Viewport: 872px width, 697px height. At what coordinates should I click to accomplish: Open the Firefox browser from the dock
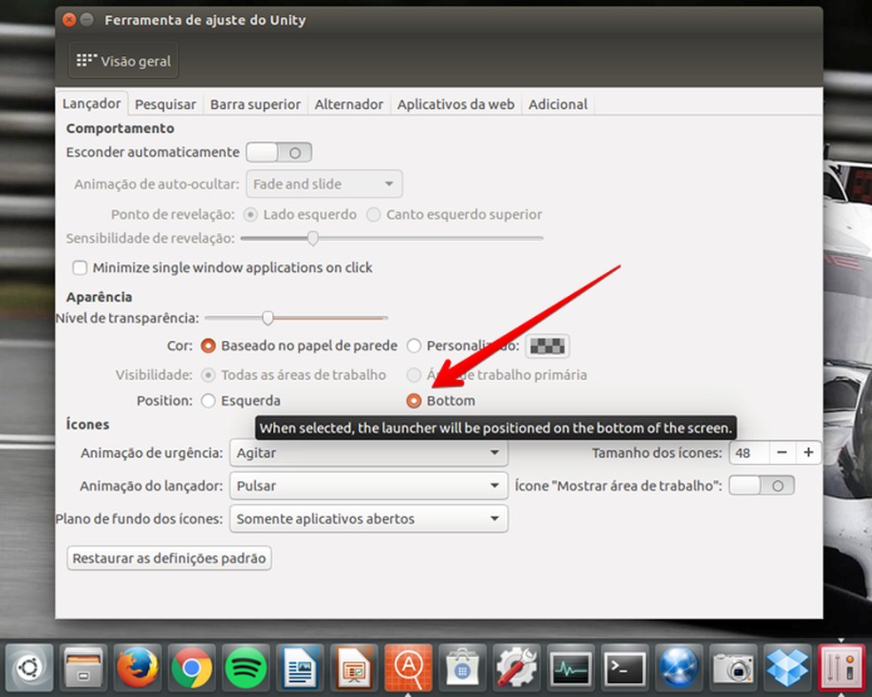coord(137,668)
